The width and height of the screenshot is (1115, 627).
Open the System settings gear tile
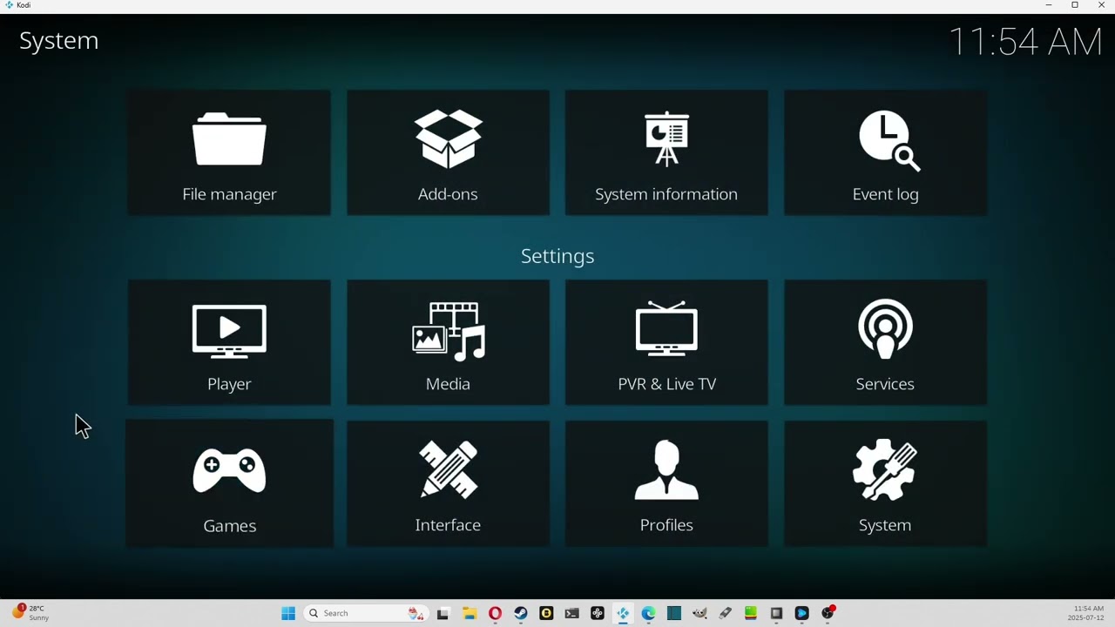[x=885, y=483]
